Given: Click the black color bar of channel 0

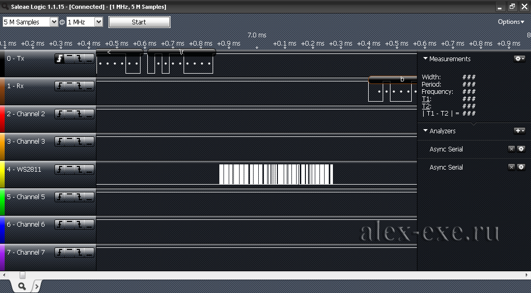Looking at the screenshot, I should [x=2, y=63].
